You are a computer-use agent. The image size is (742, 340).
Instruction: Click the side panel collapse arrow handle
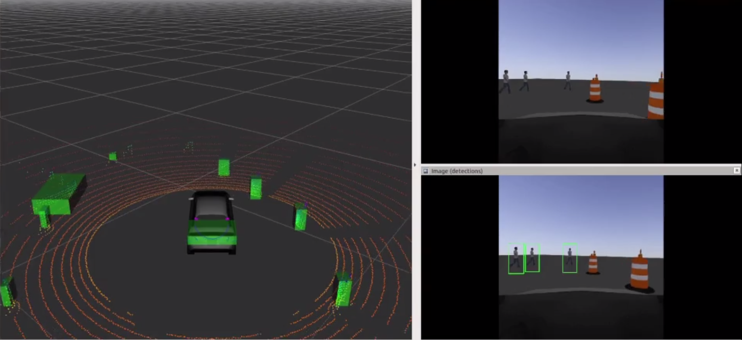tap(415, 164)
